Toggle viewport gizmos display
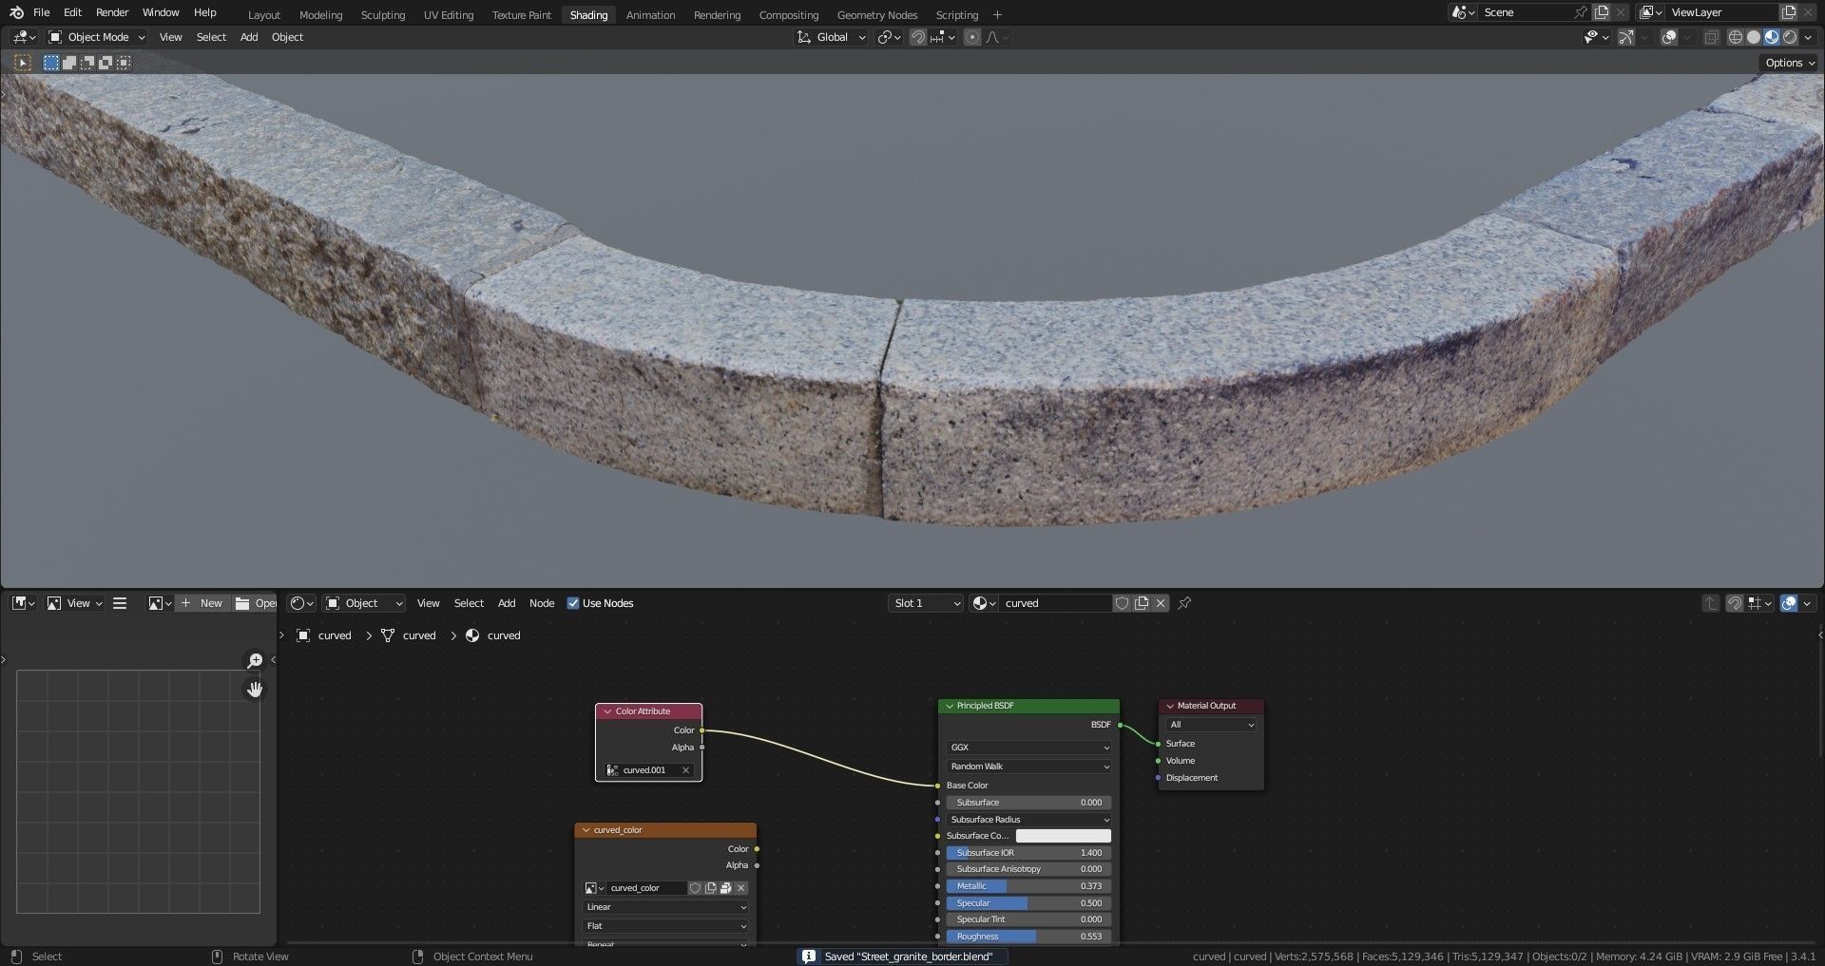 pyautogui.click(x=1626, y=37)
